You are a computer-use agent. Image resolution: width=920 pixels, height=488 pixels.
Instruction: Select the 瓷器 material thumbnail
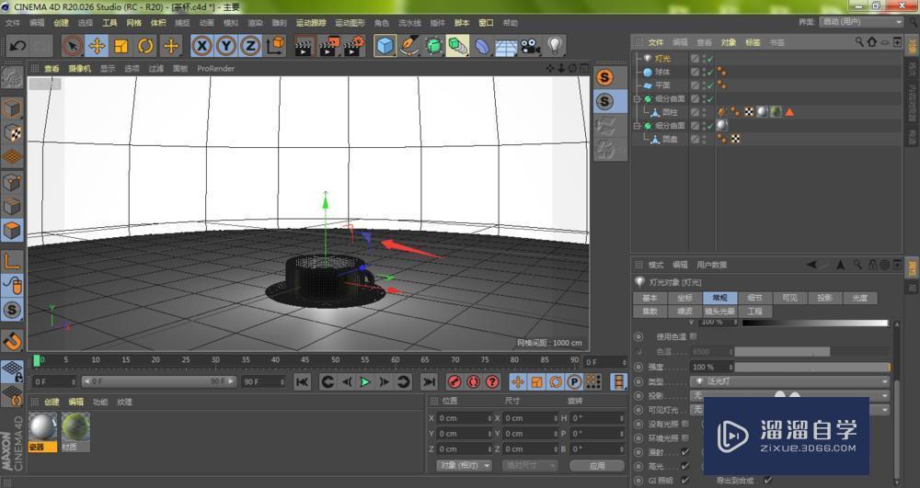coord(43,432)
